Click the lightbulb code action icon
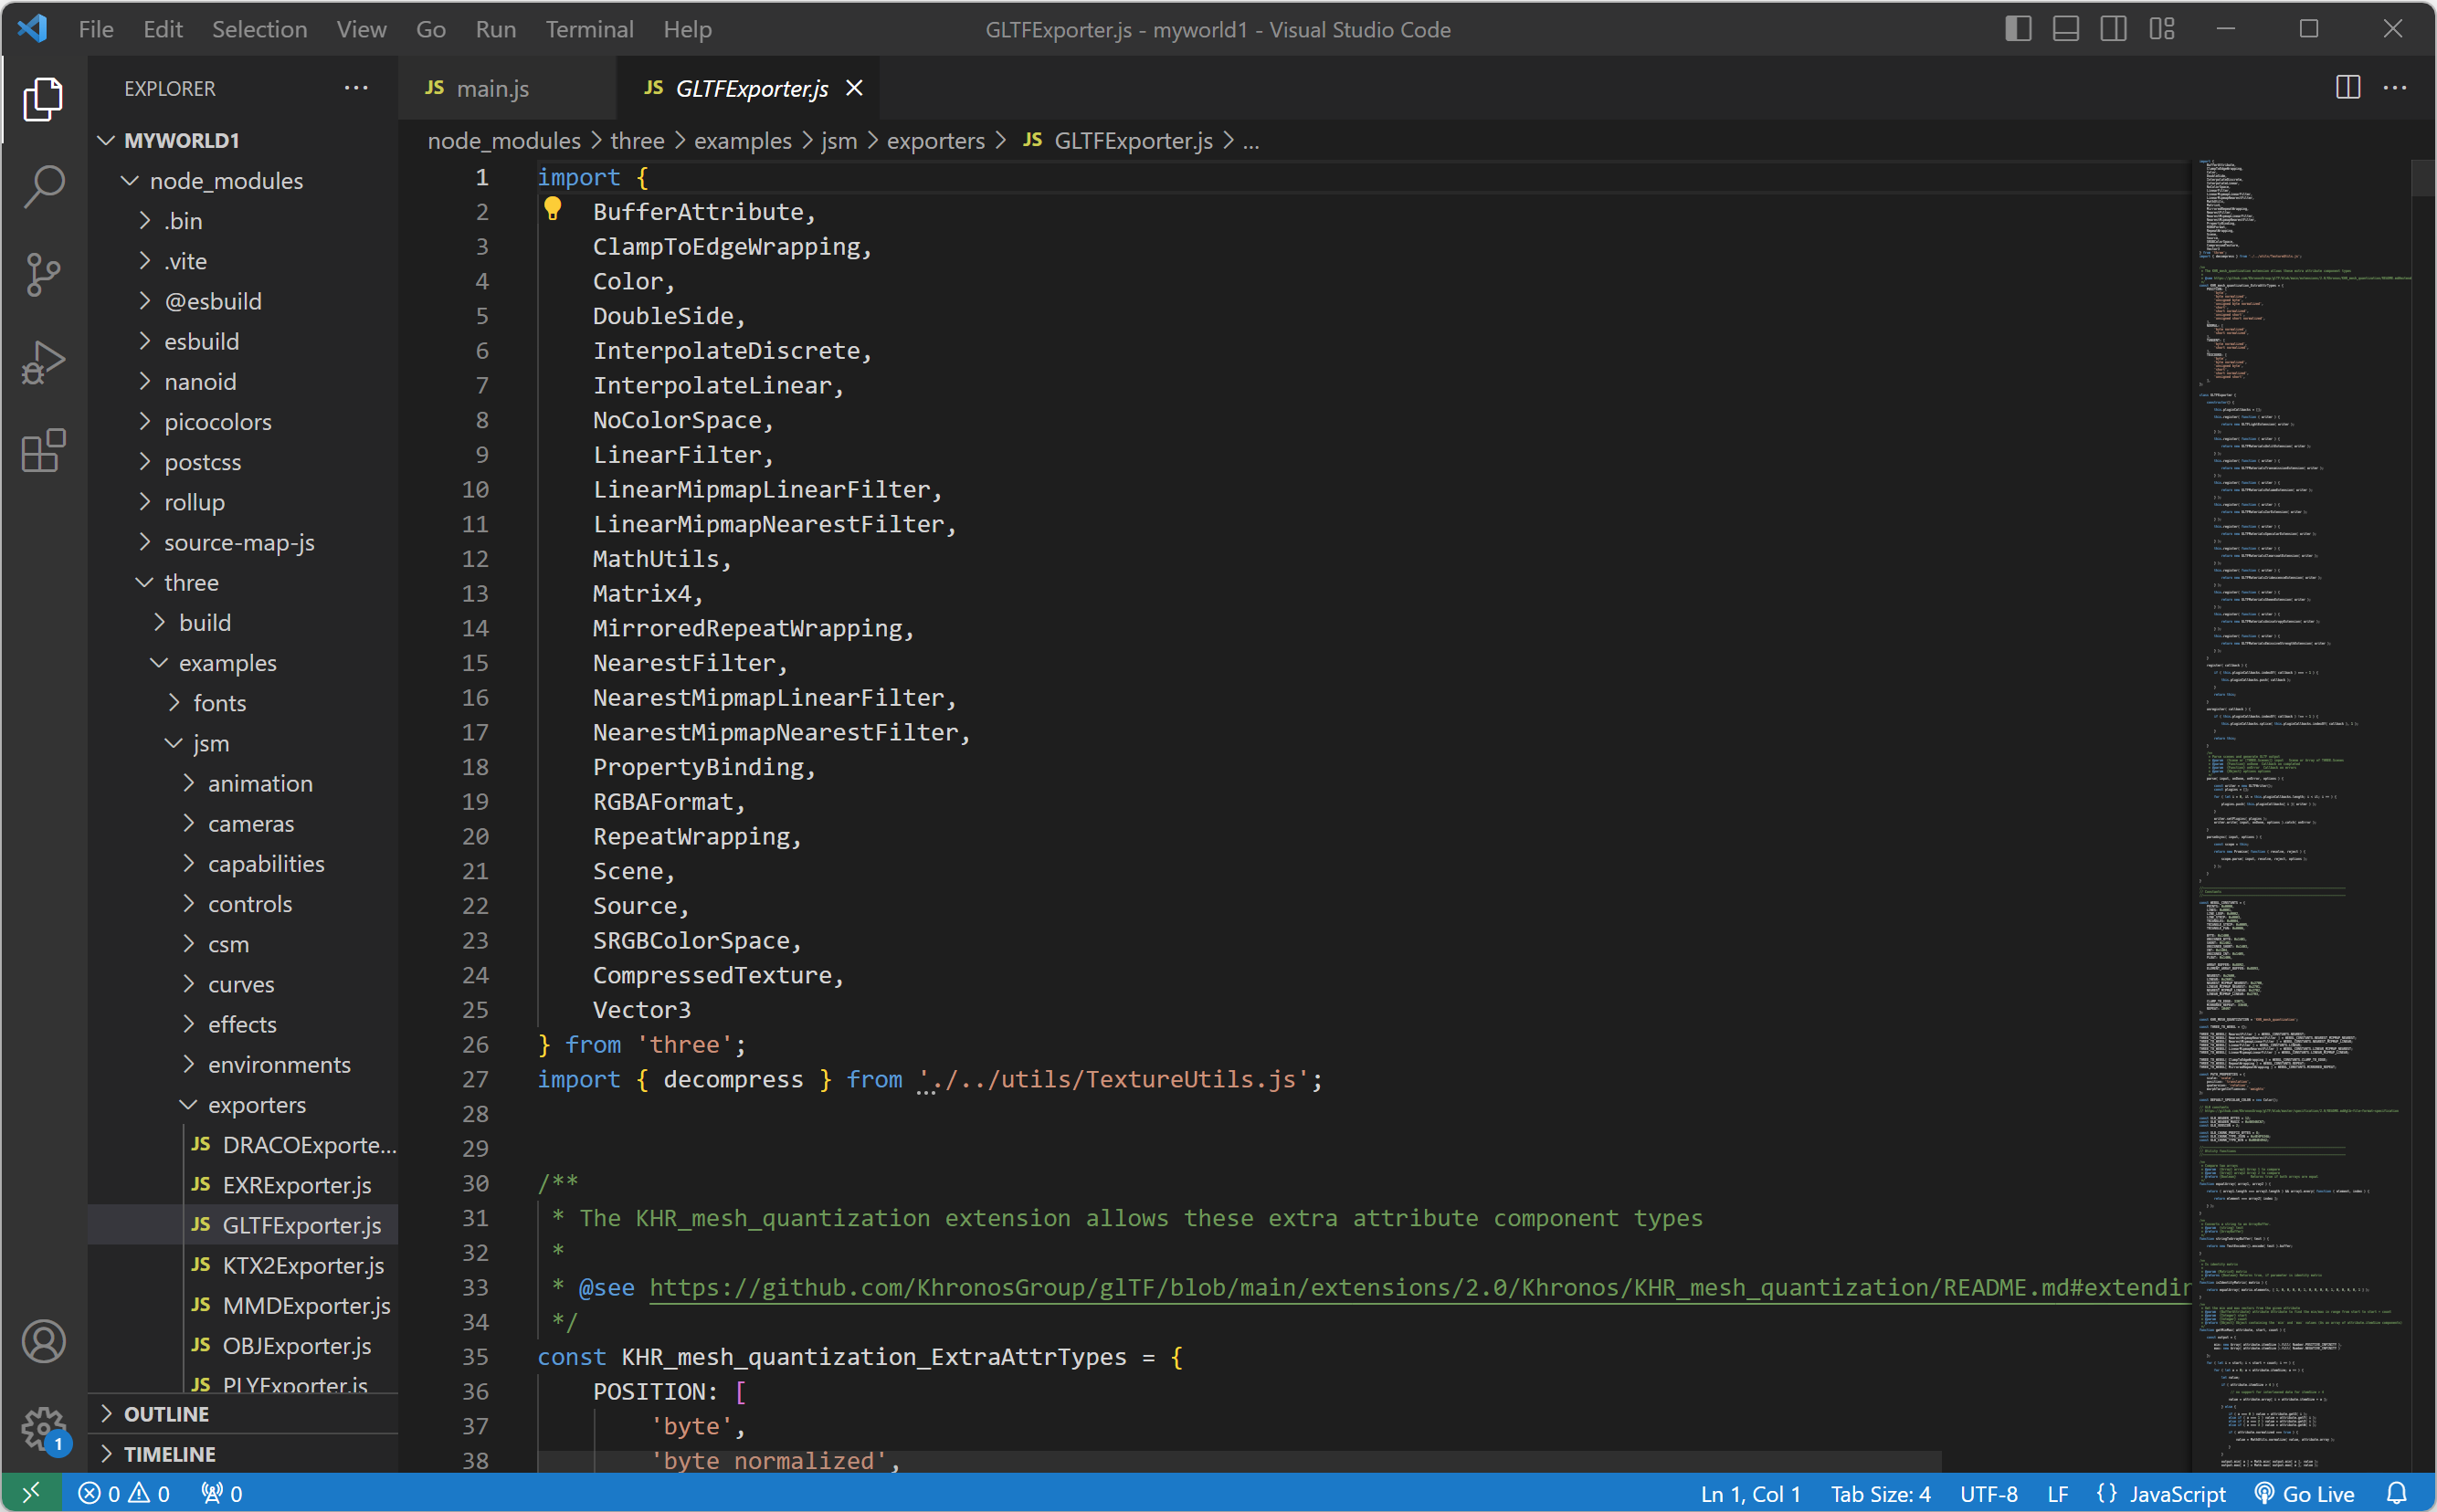The height and width of the screenshot is (1512, 2437). click(x=553, y=209)
